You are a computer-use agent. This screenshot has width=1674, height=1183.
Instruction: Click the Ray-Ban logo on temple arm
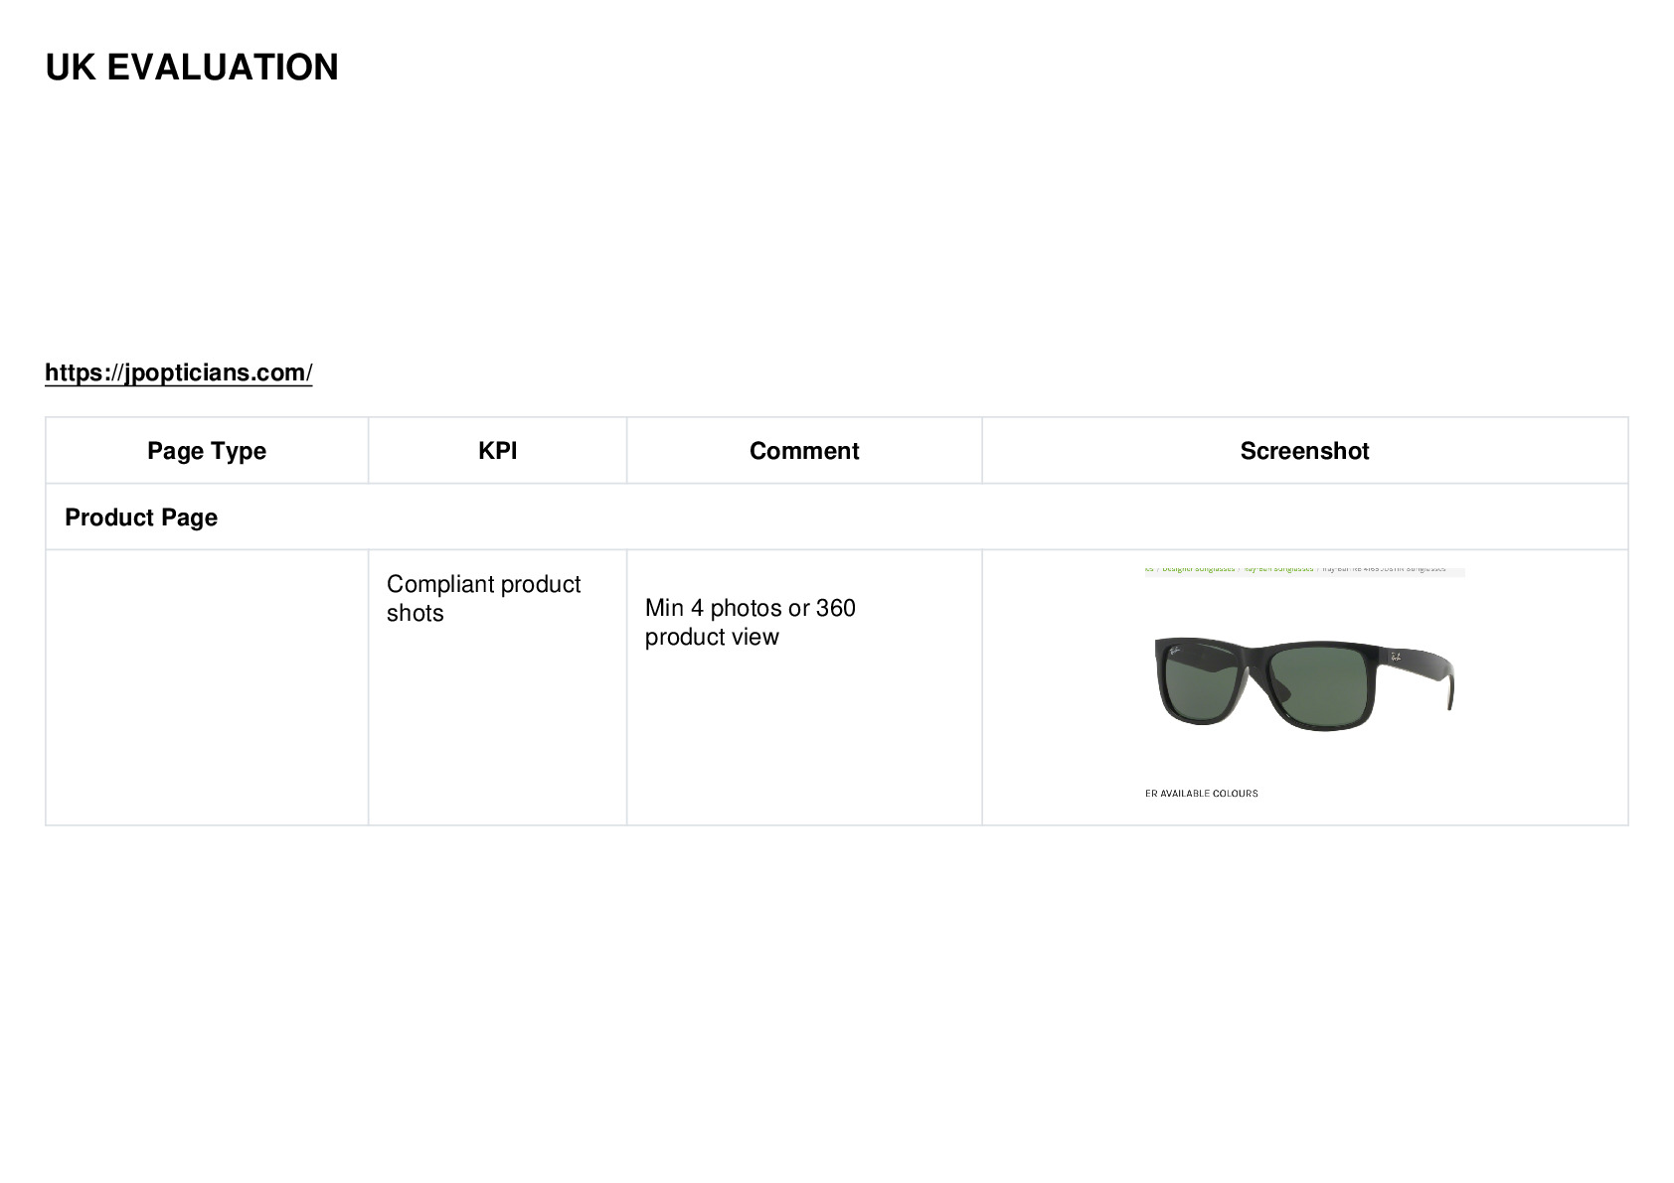click(1396, 657)
